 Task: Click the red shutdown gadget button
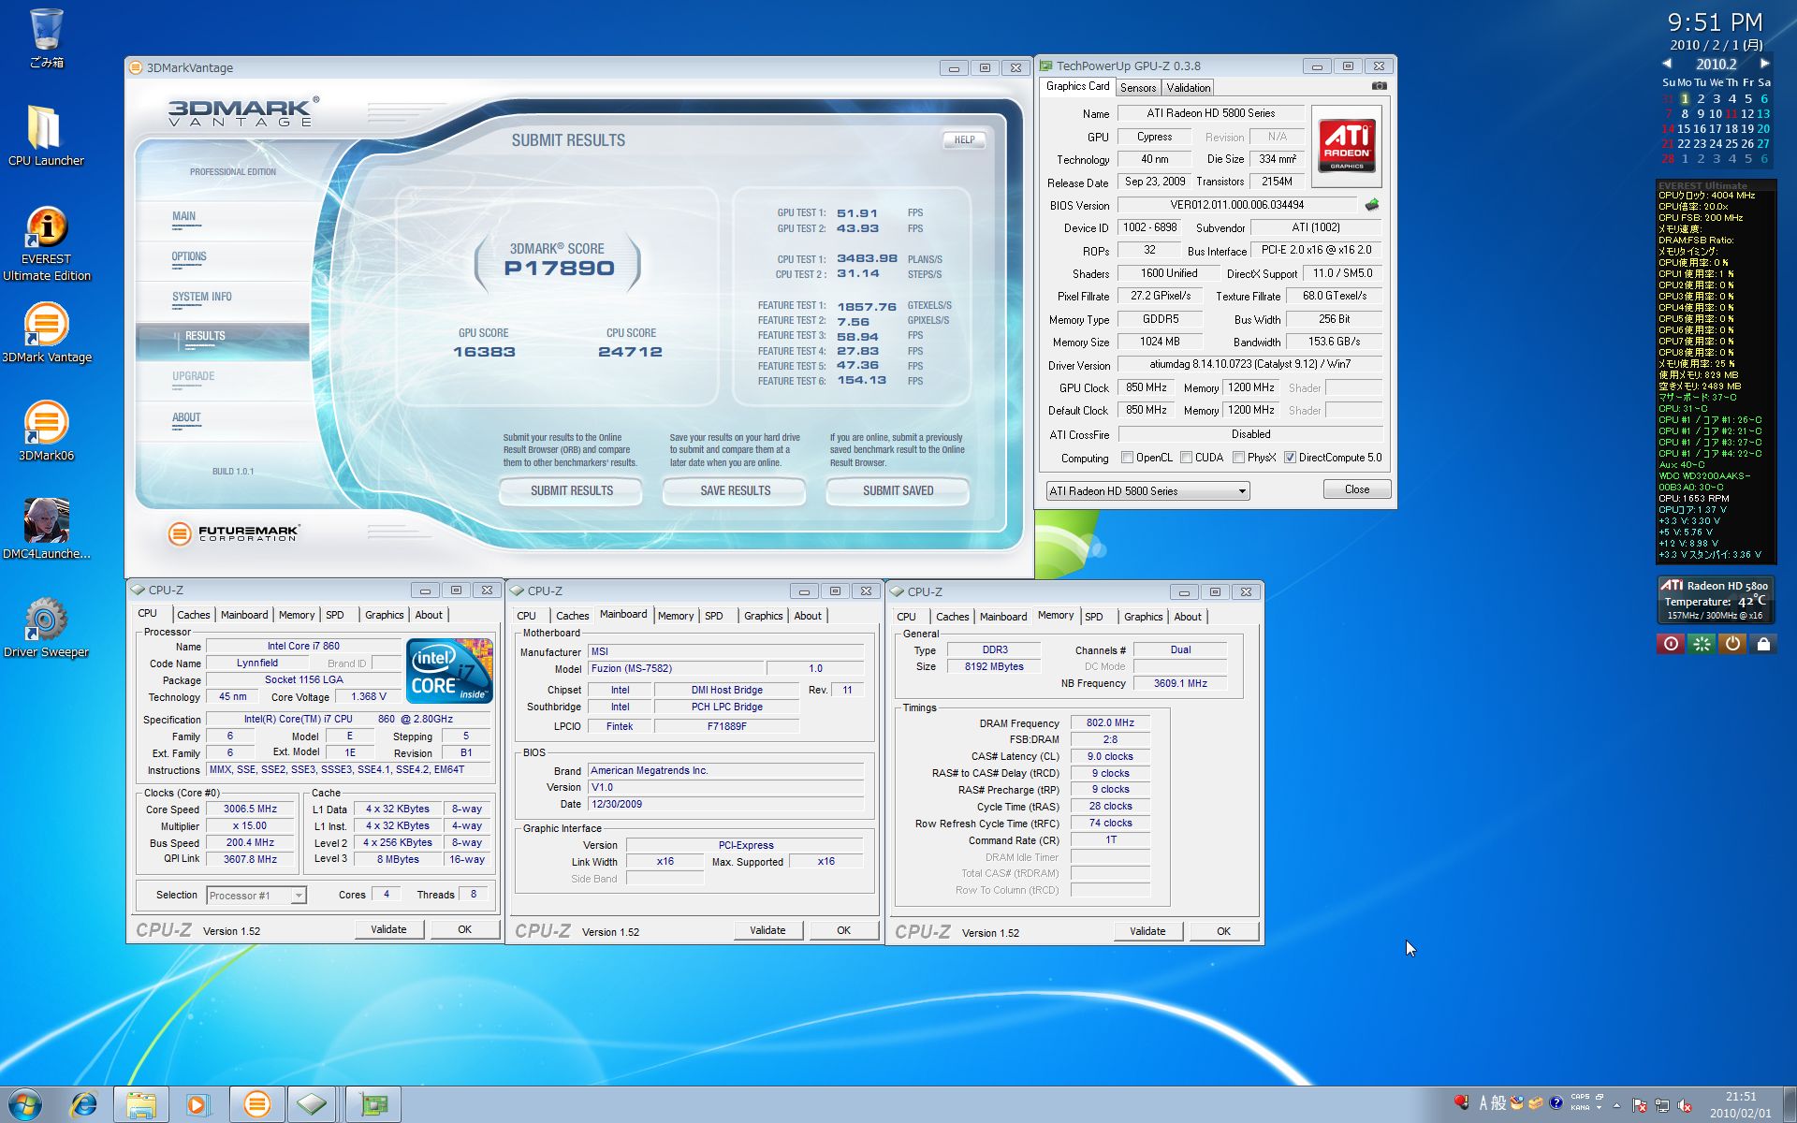(x=1671, y=644)
